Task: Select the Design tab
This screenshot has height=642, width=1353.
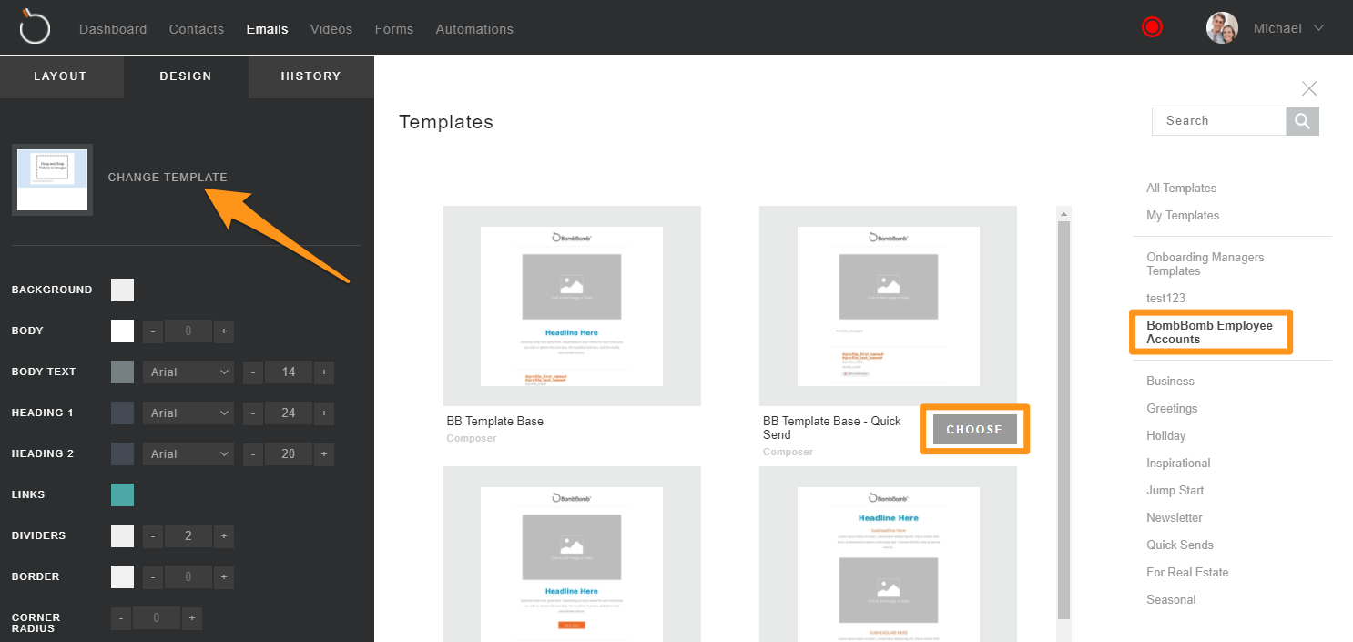Action: point(186,76)
